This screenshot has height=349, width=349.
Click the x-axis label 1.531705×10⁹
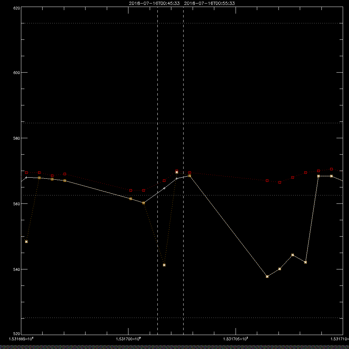(x=236, y=339)
